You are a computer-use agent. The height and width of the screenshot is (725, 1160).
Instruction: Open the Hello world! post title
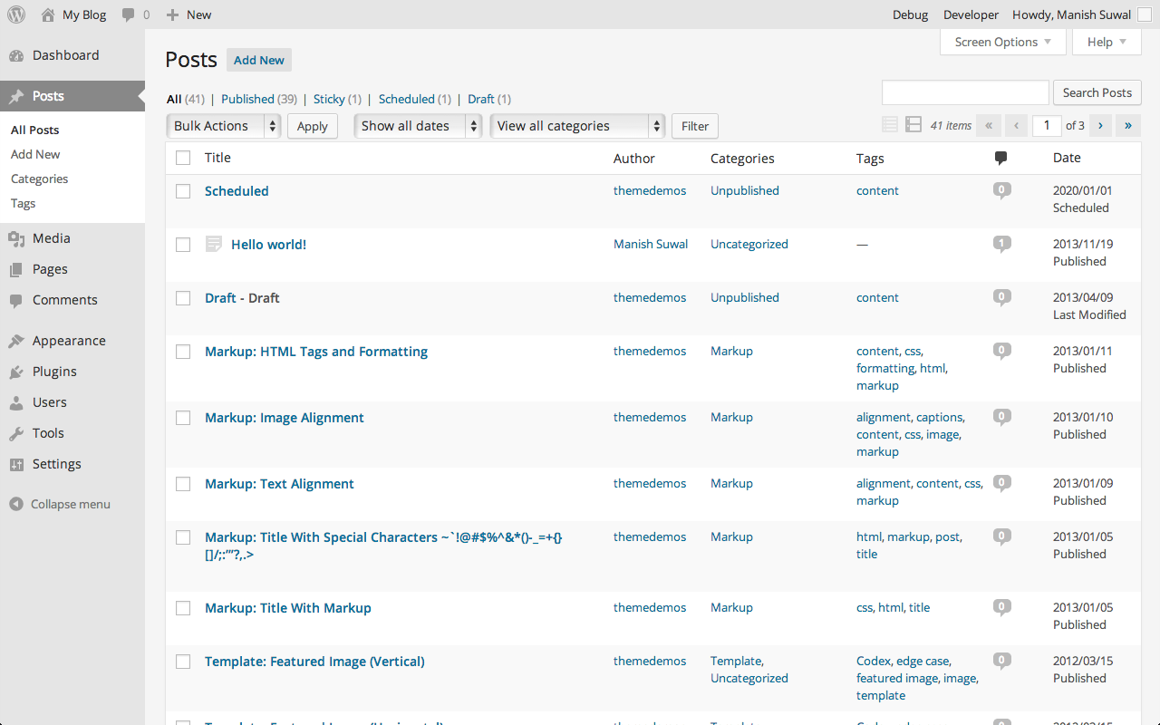point(268,244)
